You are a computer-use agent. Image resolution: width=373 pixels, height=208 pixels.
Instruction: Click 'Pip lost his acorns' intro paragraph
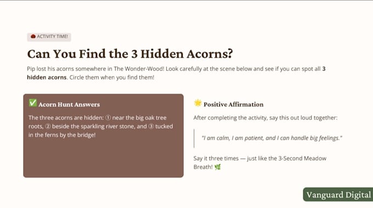coord(176,73)
